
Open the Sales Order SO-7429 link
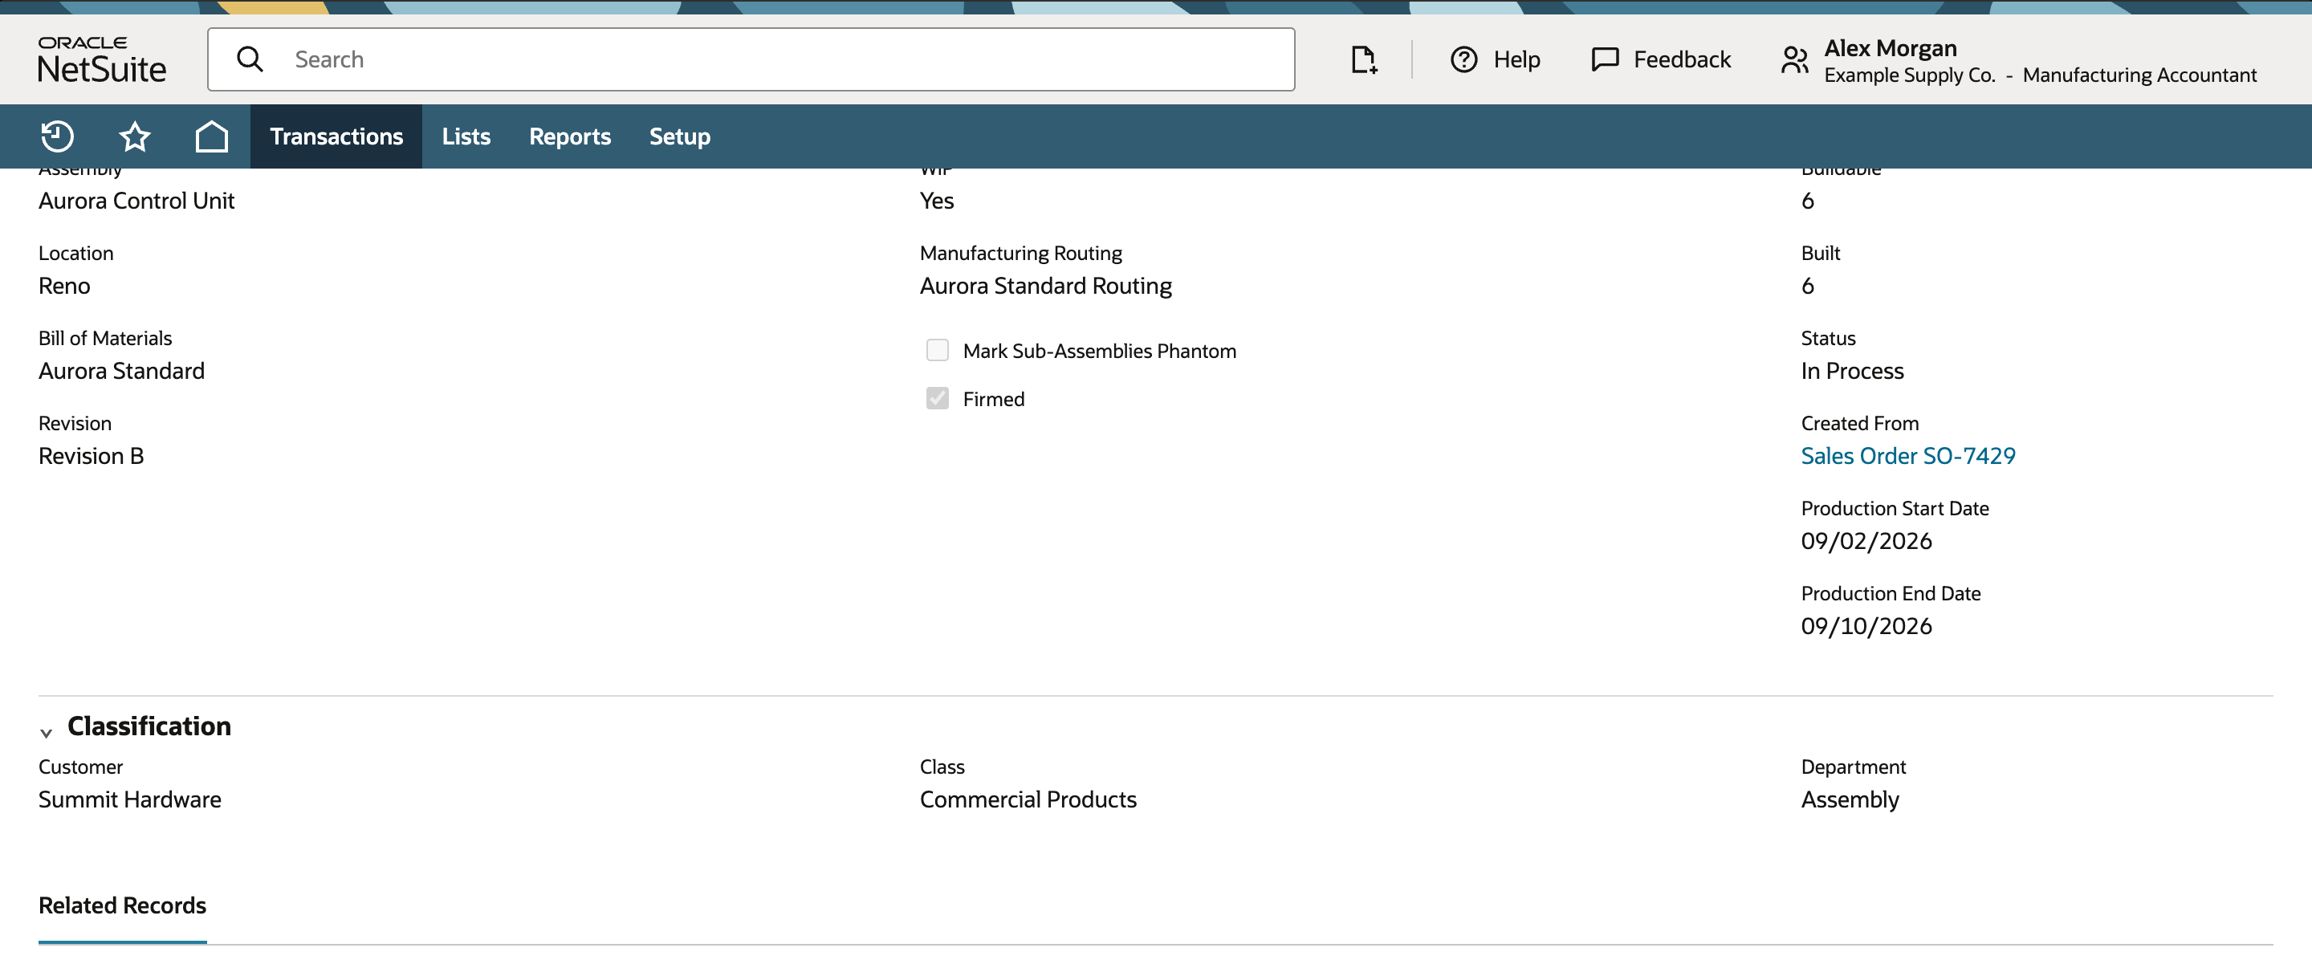[x=1907, y=456]
